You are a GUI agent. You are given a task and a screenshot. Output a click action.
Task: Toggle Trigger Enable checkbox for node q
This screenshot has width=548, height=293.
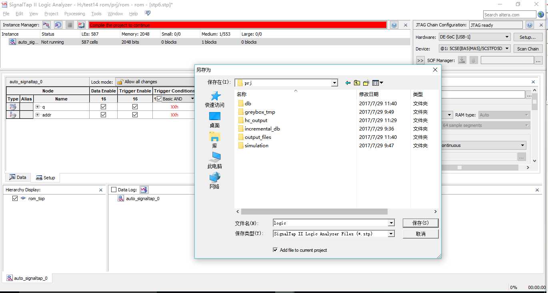135,107
